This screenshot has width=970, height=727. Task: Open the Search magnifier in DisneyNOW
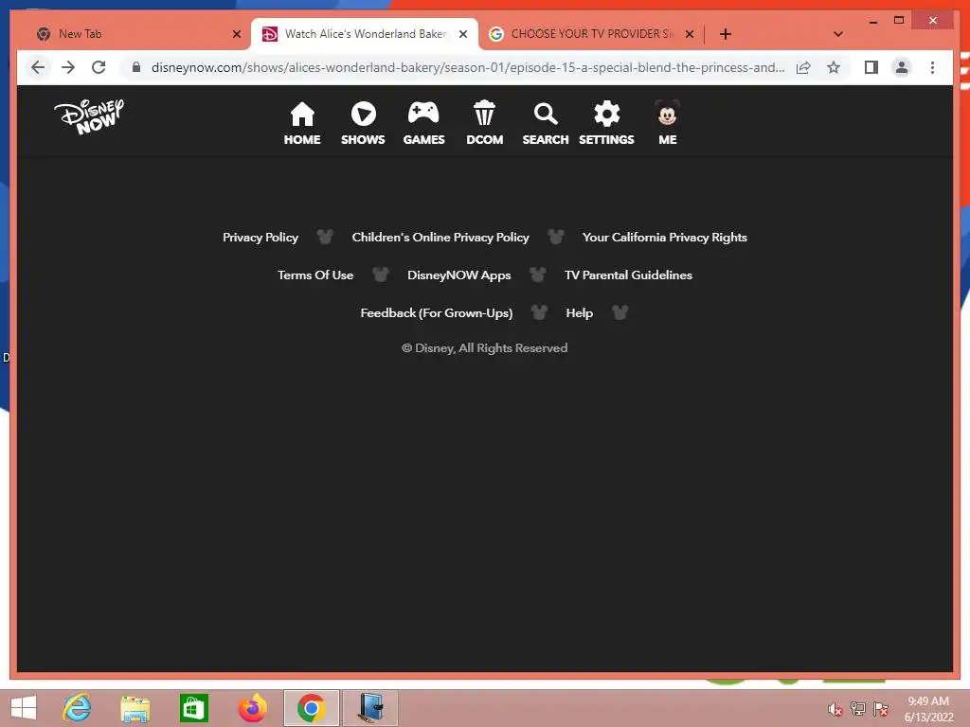tap(545, 124)
